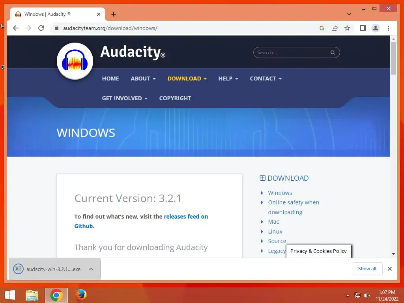
Task: Click the browser address bar URL
Action: click(110, 28)
